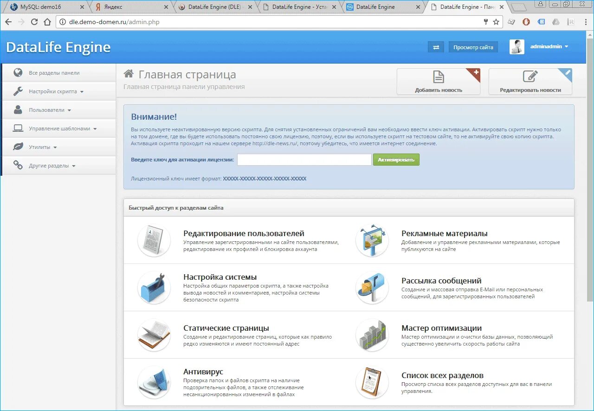Open the Список всех разделов link
The height and width of the screenshot is (411, 594).
click(442, 375)
